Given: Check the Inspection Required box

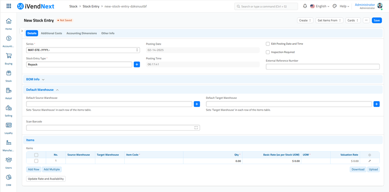Looking at the screenshot, I should coord(268,52).
